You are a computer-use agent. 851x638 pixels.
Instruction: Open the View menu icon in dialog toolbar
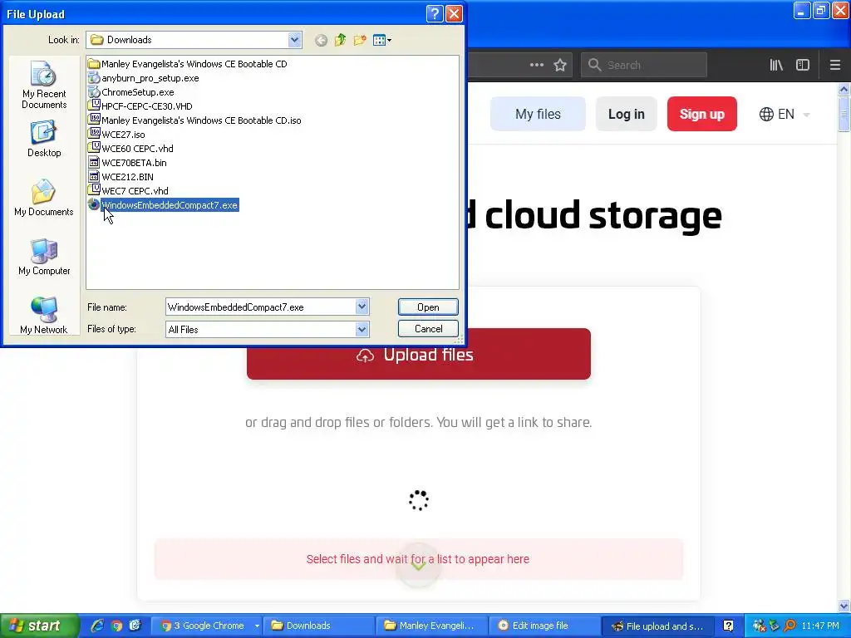click(x=382, y=40)
